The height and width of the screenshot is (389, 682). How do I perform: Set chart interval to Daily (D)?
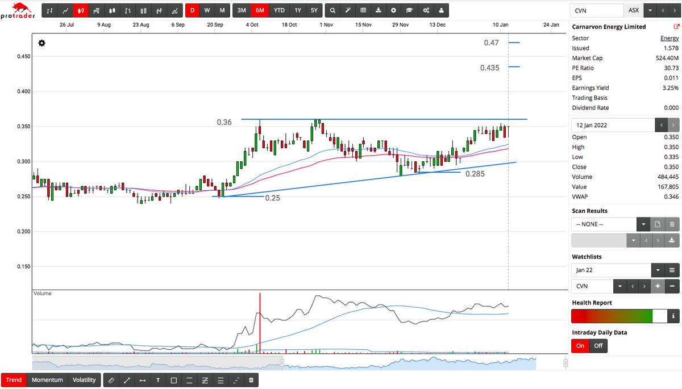click(x=192, y=10)
